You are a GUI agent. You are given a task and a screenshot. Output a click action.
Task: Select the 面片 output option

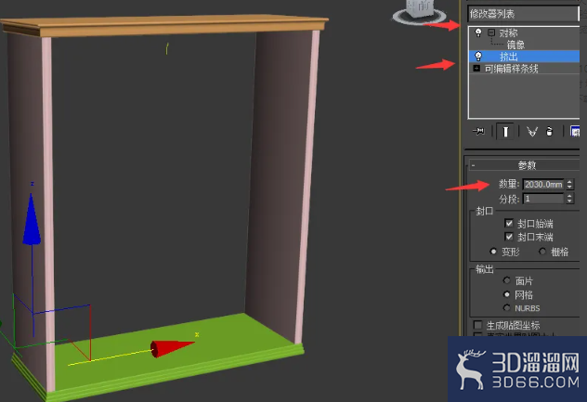[x=507, y=280]
